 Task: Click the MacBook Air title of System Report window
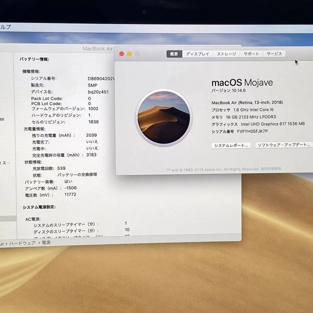tap(98, 49)
